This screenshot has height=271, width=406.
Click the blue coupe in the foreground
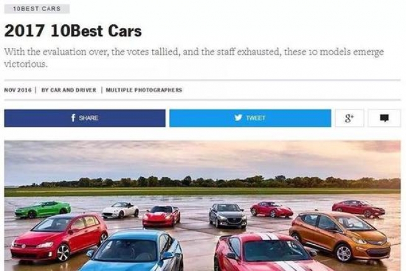135,251
